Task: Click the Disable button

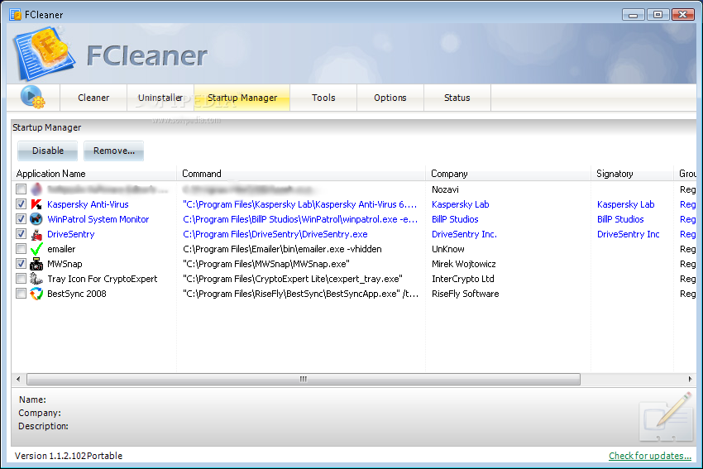Action: 47,151
